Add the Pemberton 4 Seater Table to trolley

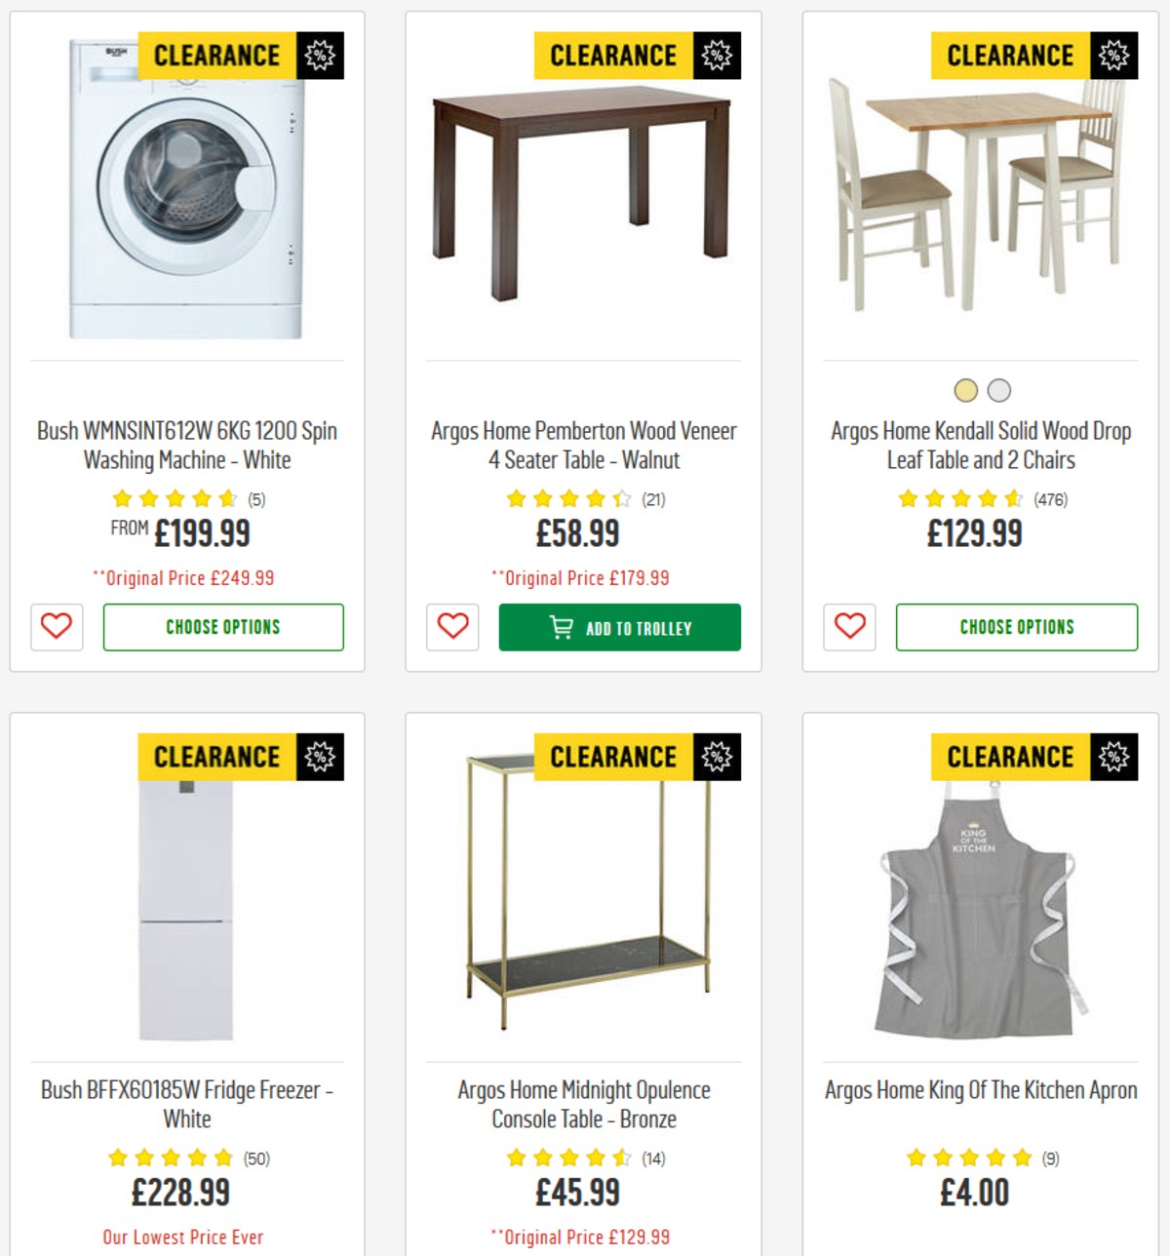pos(619,628)
